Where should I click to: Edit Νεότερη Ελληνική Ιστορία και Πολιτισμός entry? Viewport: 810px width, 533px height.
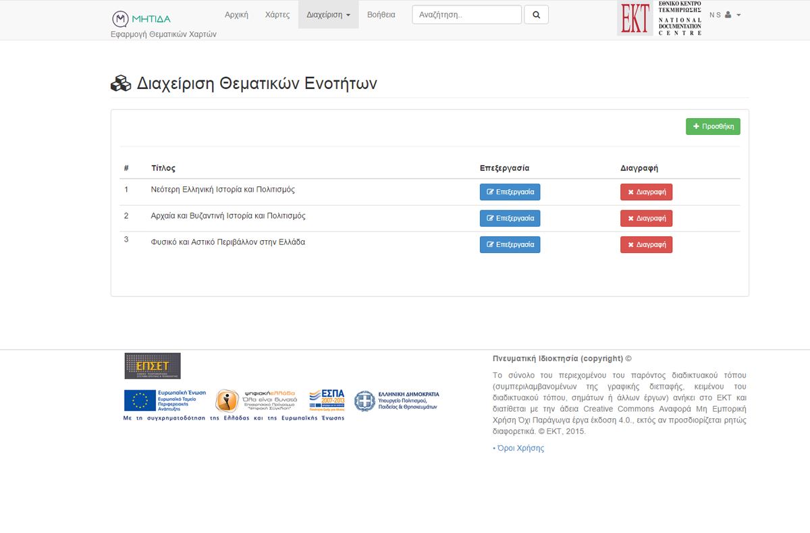click(510, 192)
